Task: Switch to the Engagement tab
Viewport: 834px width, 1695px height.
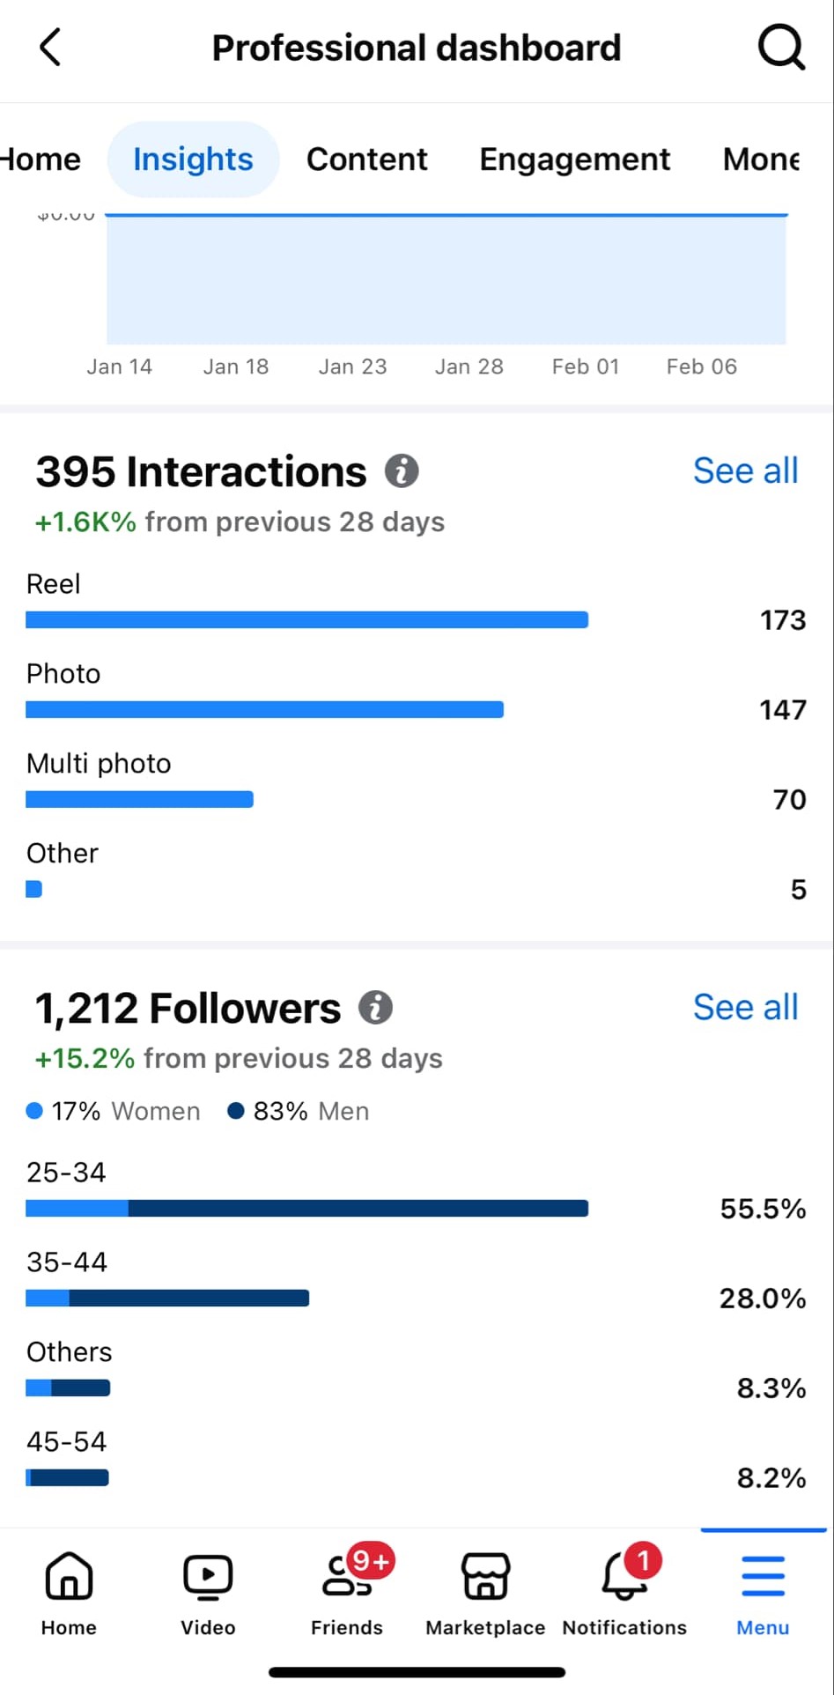Action: coord(574,159)
